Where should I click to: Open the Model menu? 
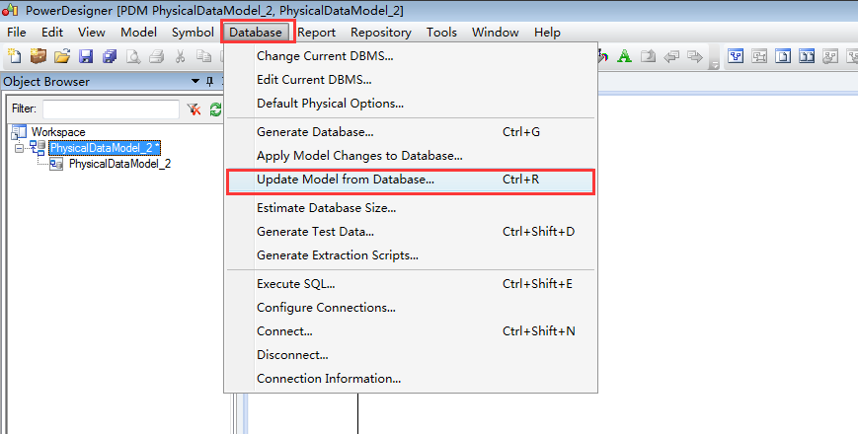(x=139, y=33)
